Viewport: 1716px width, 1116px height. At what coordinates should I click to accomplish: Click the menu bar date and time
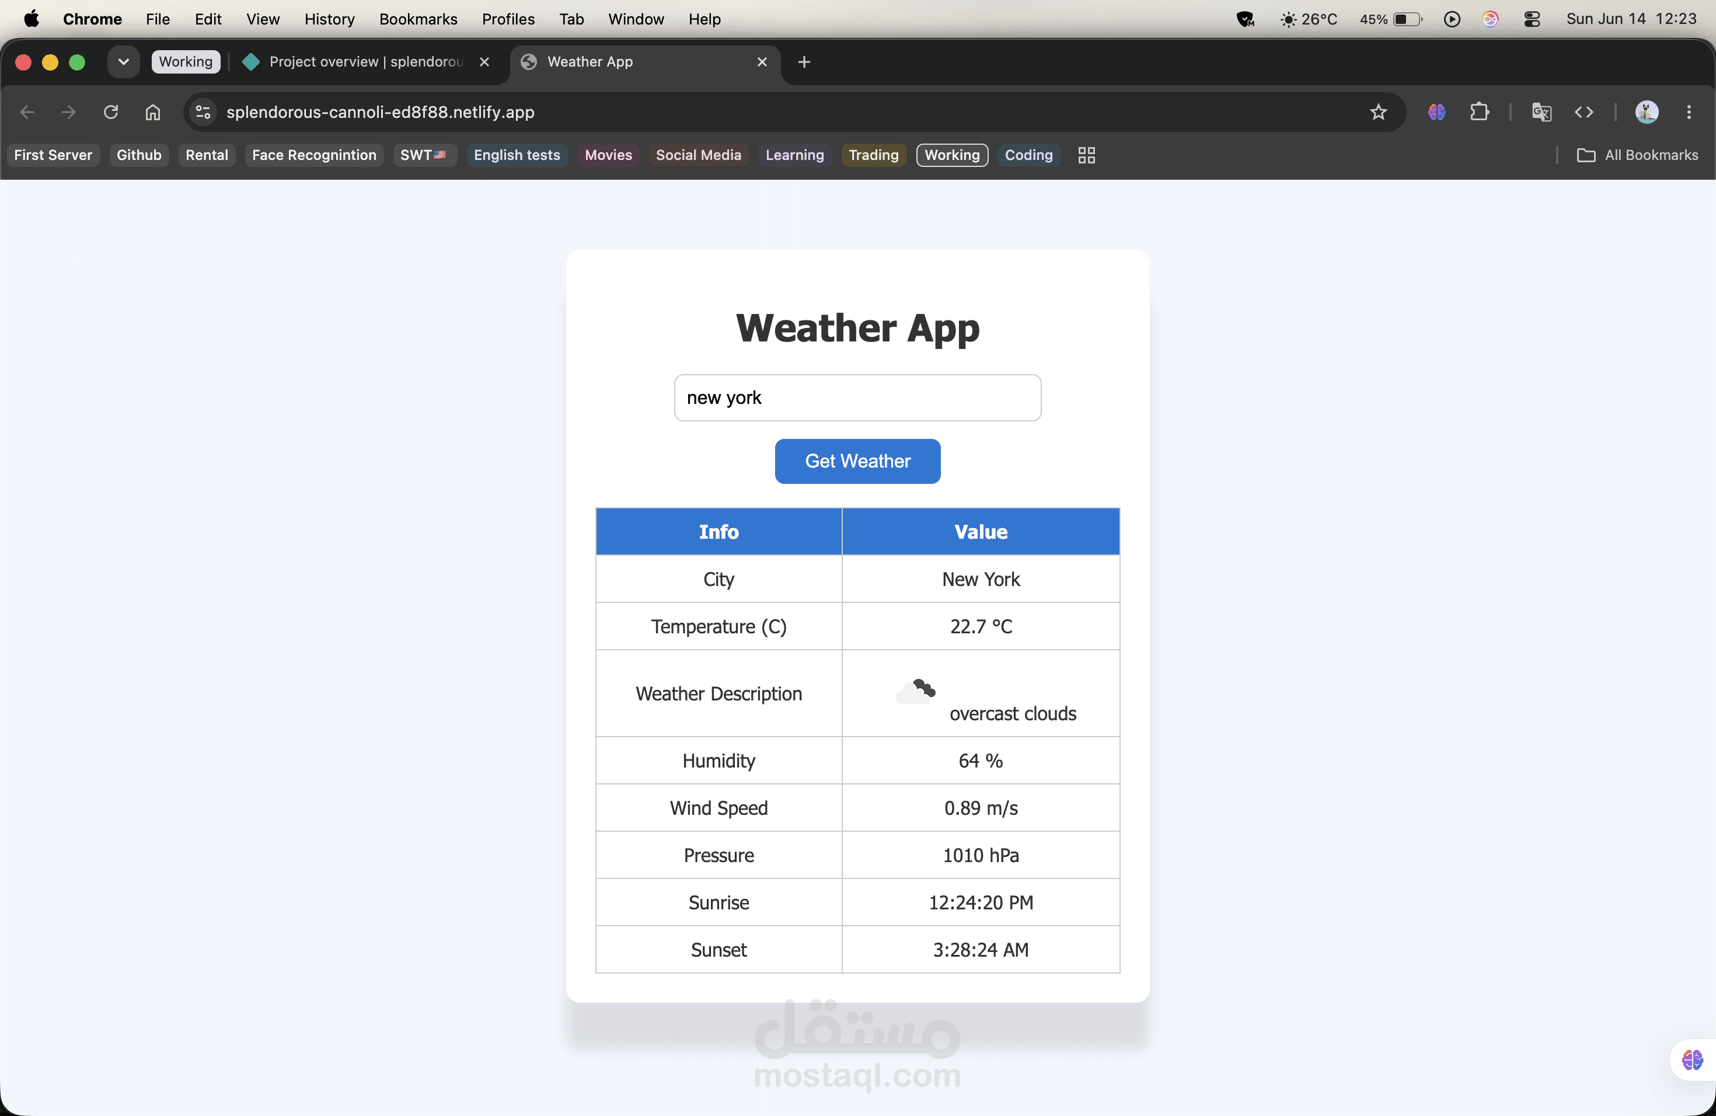1631,19
